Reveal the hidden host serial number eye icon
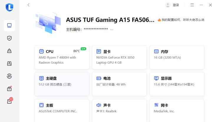 (112, 30)
